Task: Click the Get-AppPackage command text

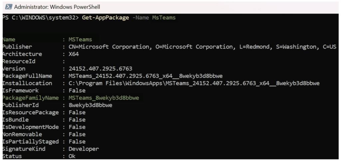Action: (105, 18)
